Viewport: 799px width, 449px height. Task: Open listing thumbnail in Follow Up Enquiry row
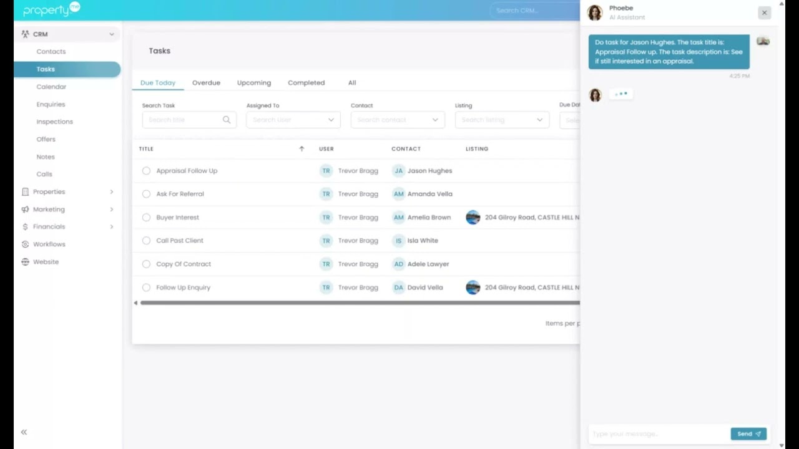[473, 287]
